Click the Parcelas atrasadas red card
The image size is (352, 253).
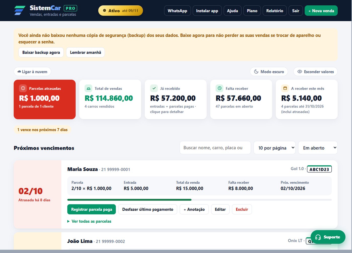[x=45, y=99]
